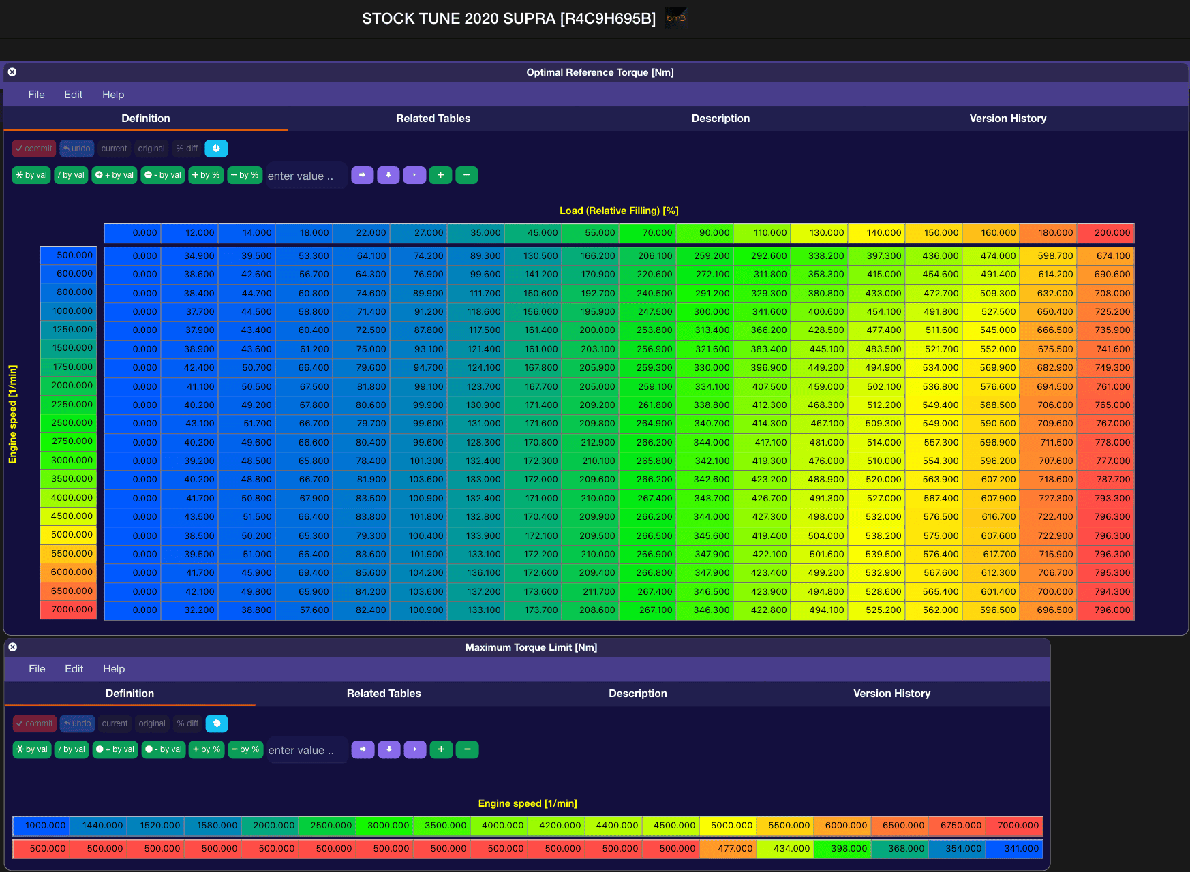Click commit button in Optimal Reference Torque
This screenshot has width=1190, height=872.
[x=34, y=149]
